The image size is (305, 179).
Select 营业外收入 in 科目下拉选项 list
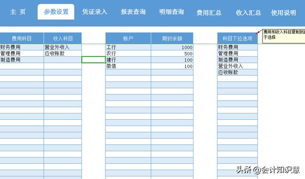coord(237,66)
